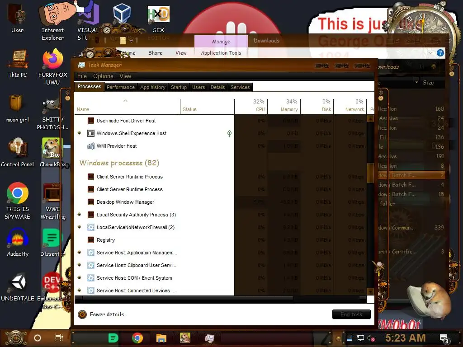This screenshot has height=347, width=463.
Task: Click the muted volume tray icon
Action: pos(371,338)
